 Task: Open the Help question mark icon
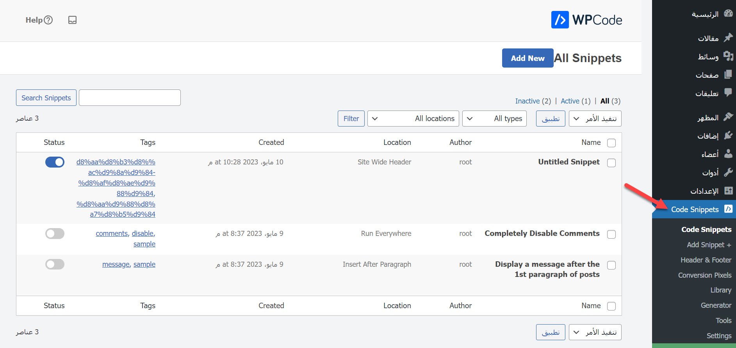48,20
